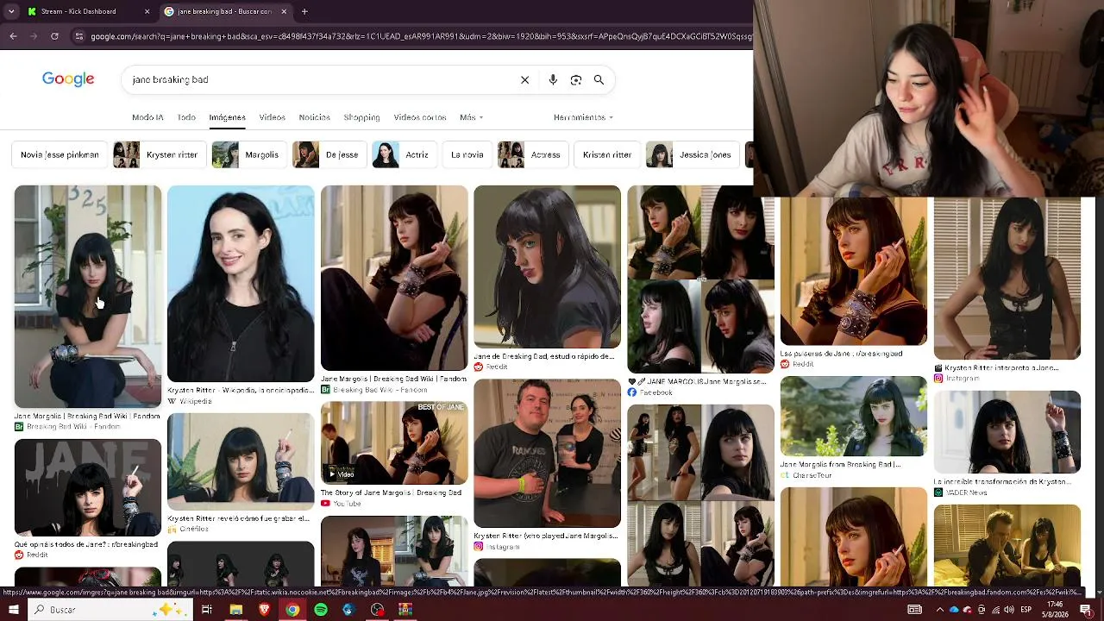
Task: Filter by Margolis chip
Action: click(x=249, y=155)
